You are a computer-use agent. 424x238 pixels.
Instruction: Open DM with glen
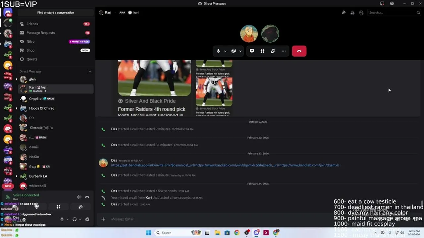click(55, 79)
